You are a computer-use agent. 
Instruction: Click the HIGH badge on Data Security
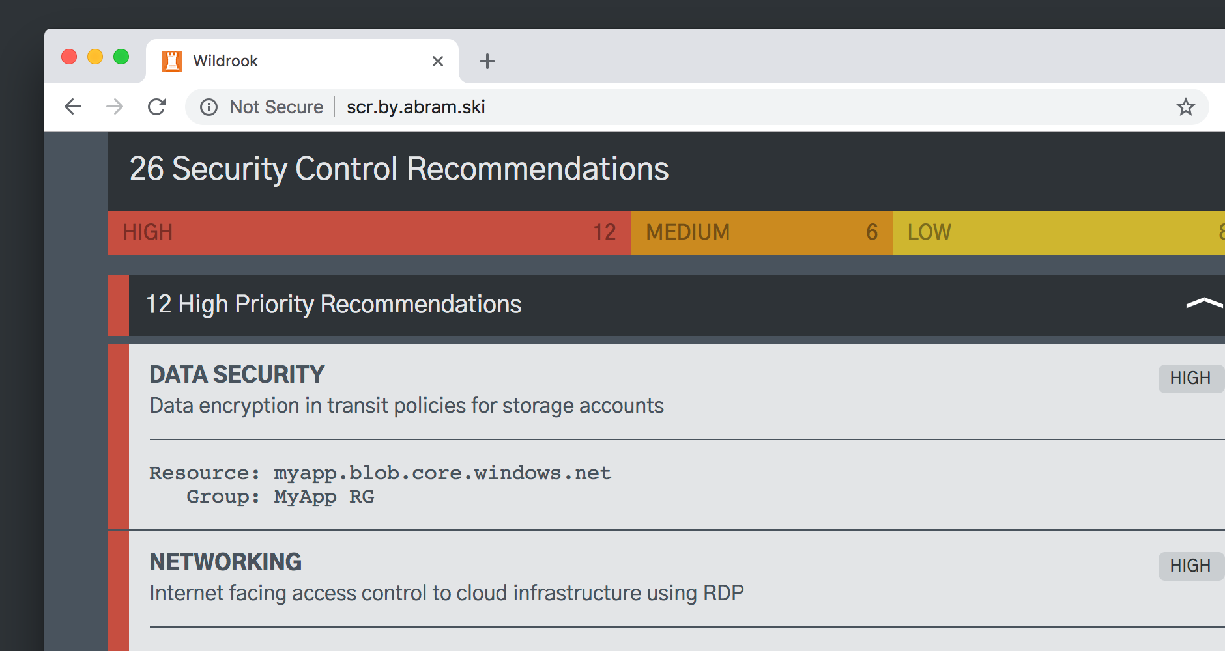(1190, 378)
